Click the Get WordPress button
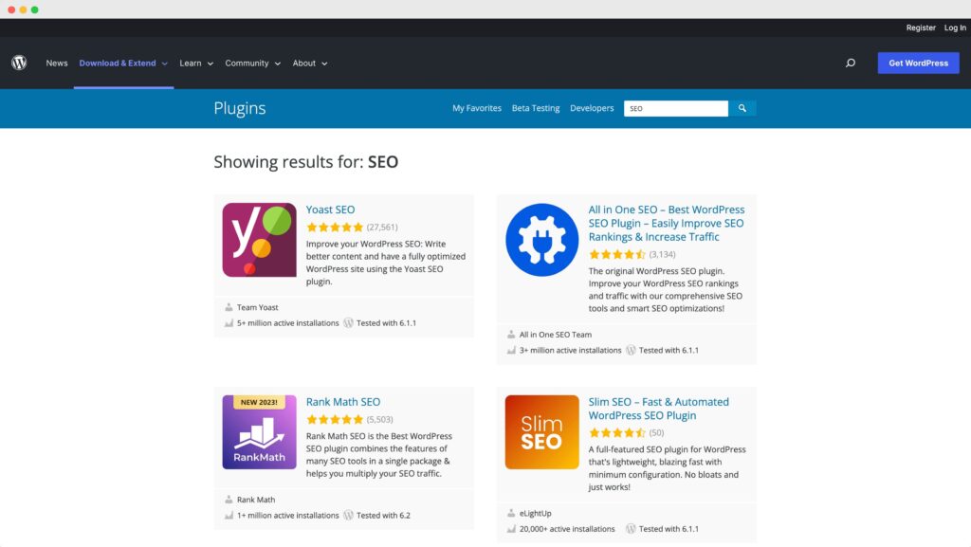 tap(918, 64)
